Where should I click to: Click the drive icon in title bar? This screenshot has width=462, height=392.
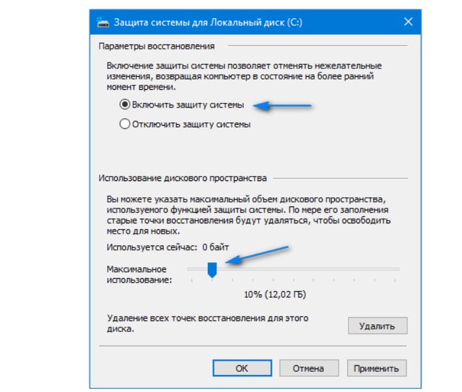(x=103, y=22)
